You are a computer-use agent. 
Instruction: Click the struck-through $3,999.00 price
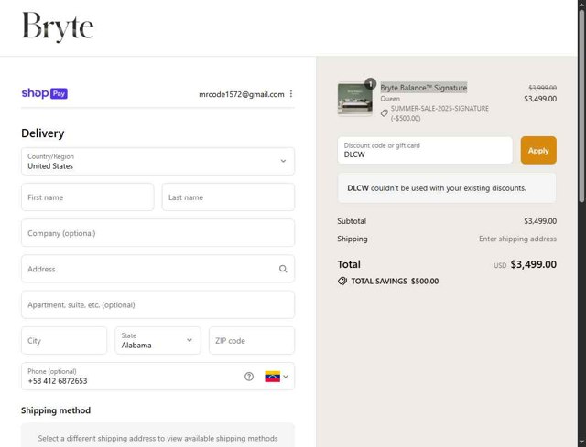point(542,88)
